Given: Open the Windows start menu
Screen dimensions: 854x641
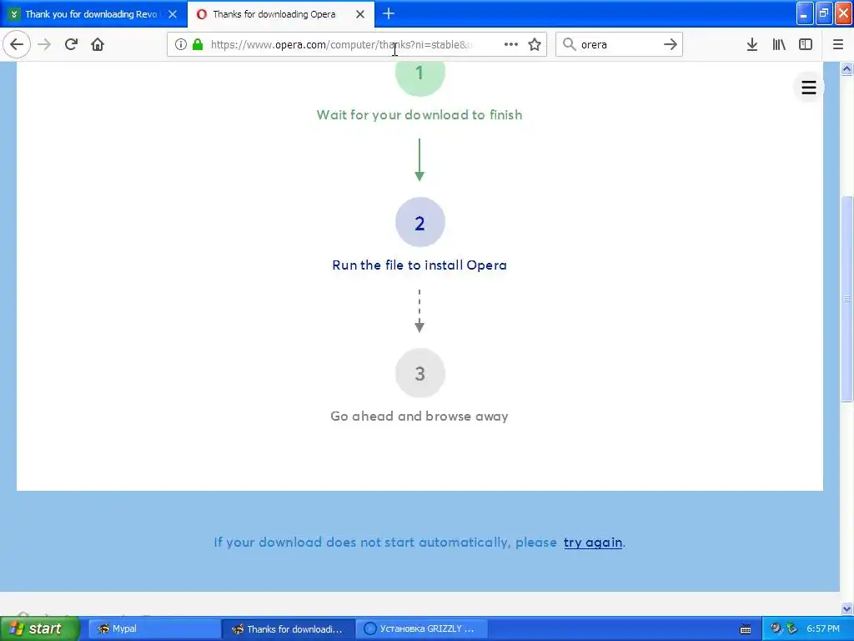Looking at the screenshot, I should coord(40,628).
